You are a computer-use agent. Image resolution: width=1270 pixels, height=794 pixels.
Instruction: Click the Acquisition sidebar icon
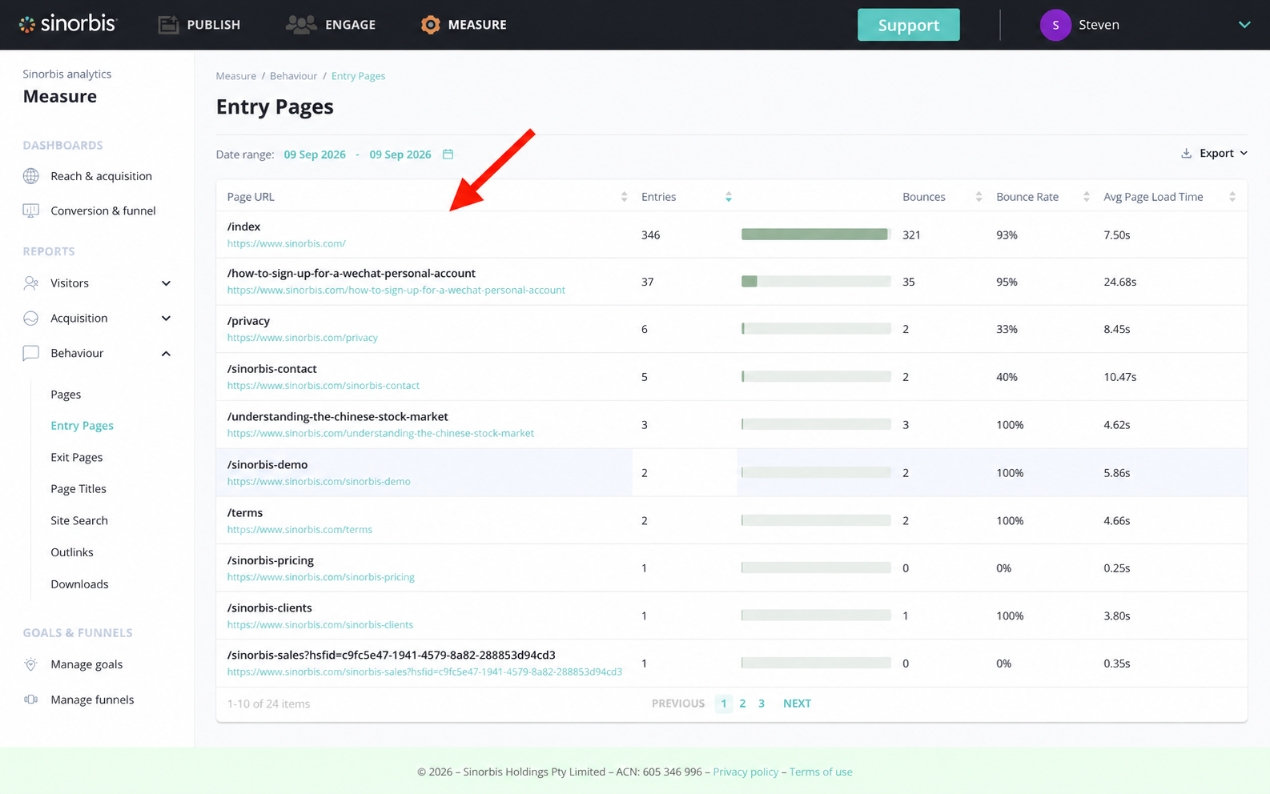pyautogui.click(x=31, y=319)
